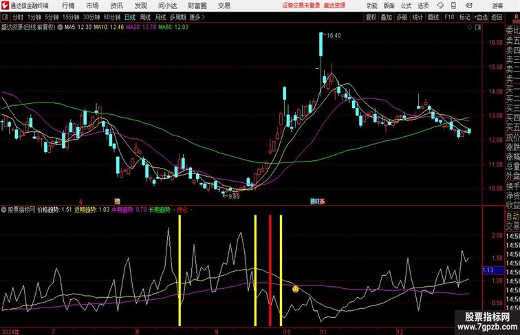
Task: Click the MA10: 12.46 value label
Action: pyautogui.click(x=109, y=28)
